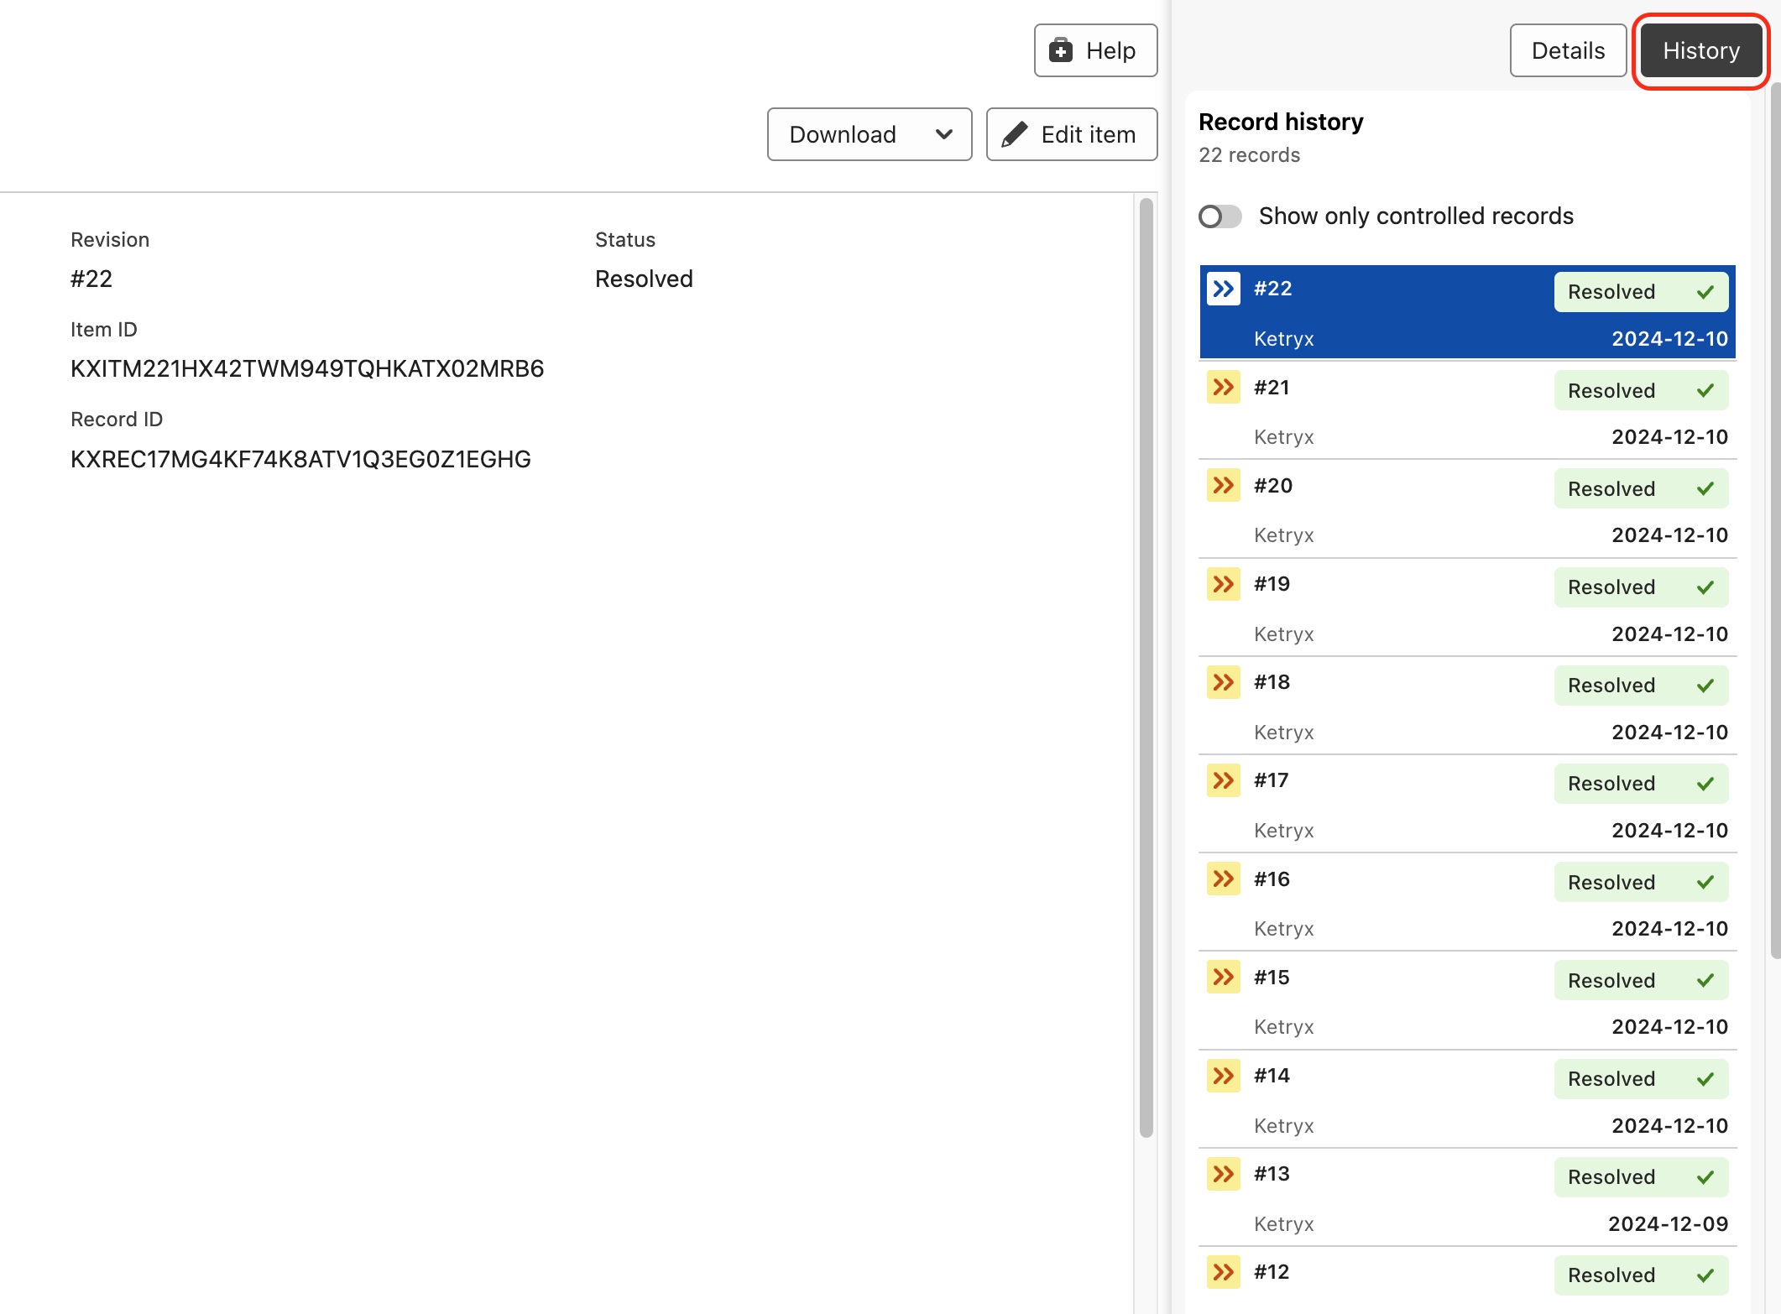
Task: Click the chevron icon of record #15
Action: (1224, 978)
